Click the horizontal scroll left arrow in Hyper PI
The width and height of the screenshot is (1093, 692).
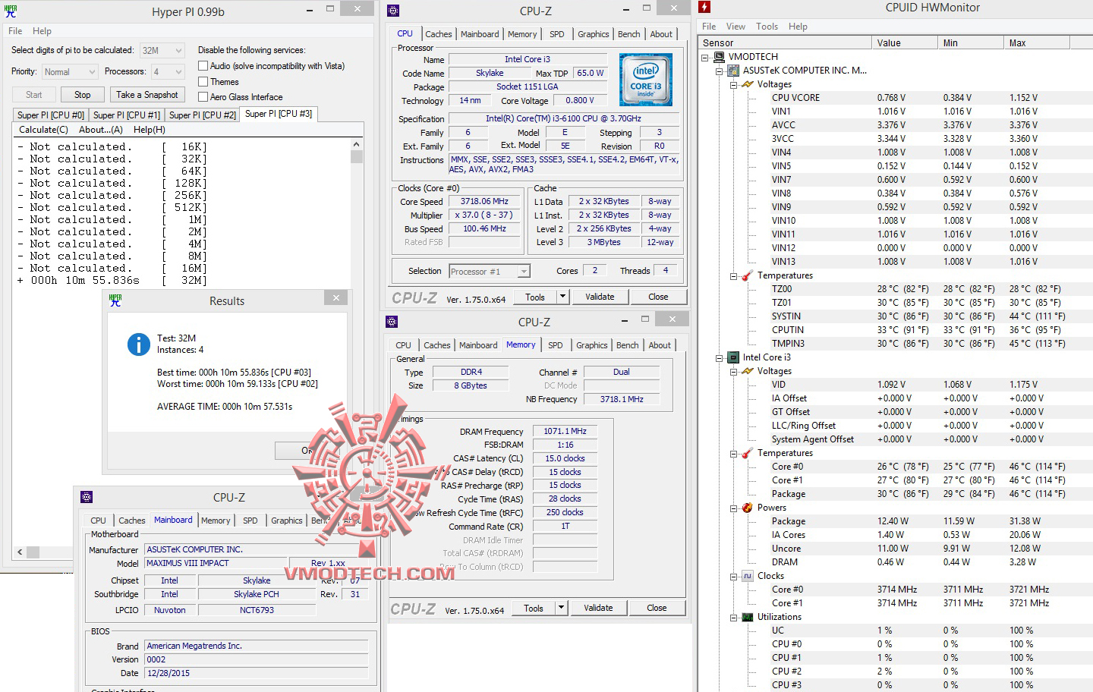19,552
